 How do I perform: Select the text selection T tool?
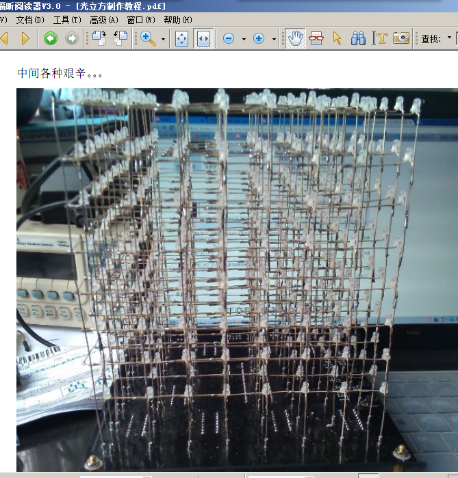pos(381,39)
